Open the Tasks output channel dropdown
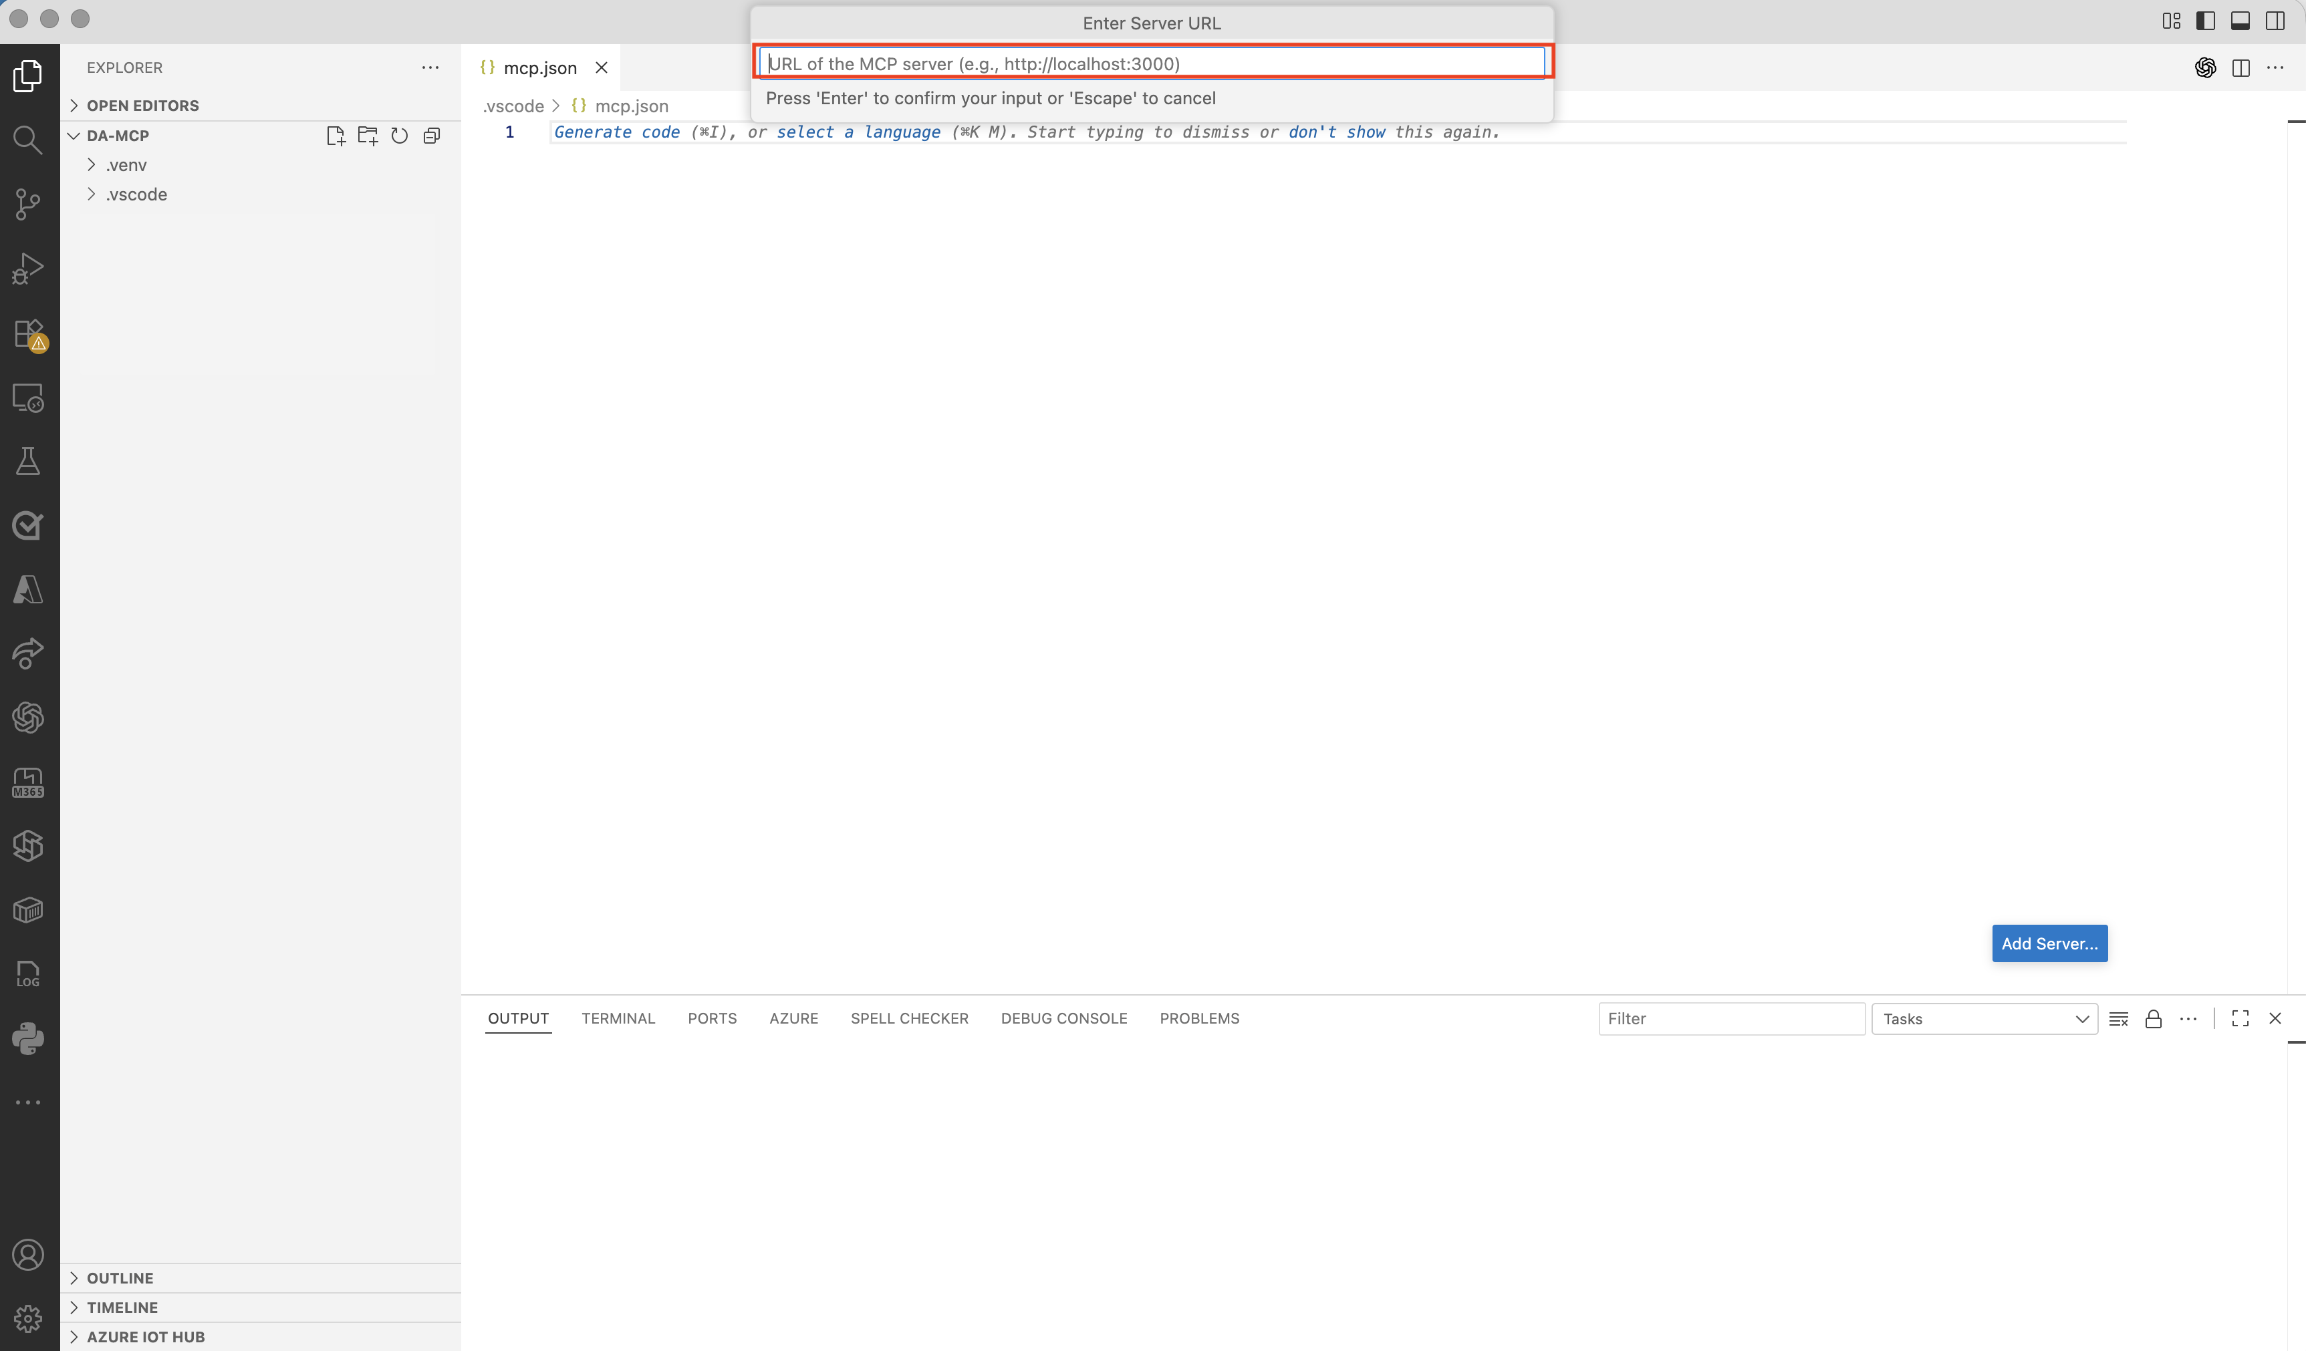The height and width of the screenshot is (1351, 2306). pyautogui.click(x=1984, y=1019)
